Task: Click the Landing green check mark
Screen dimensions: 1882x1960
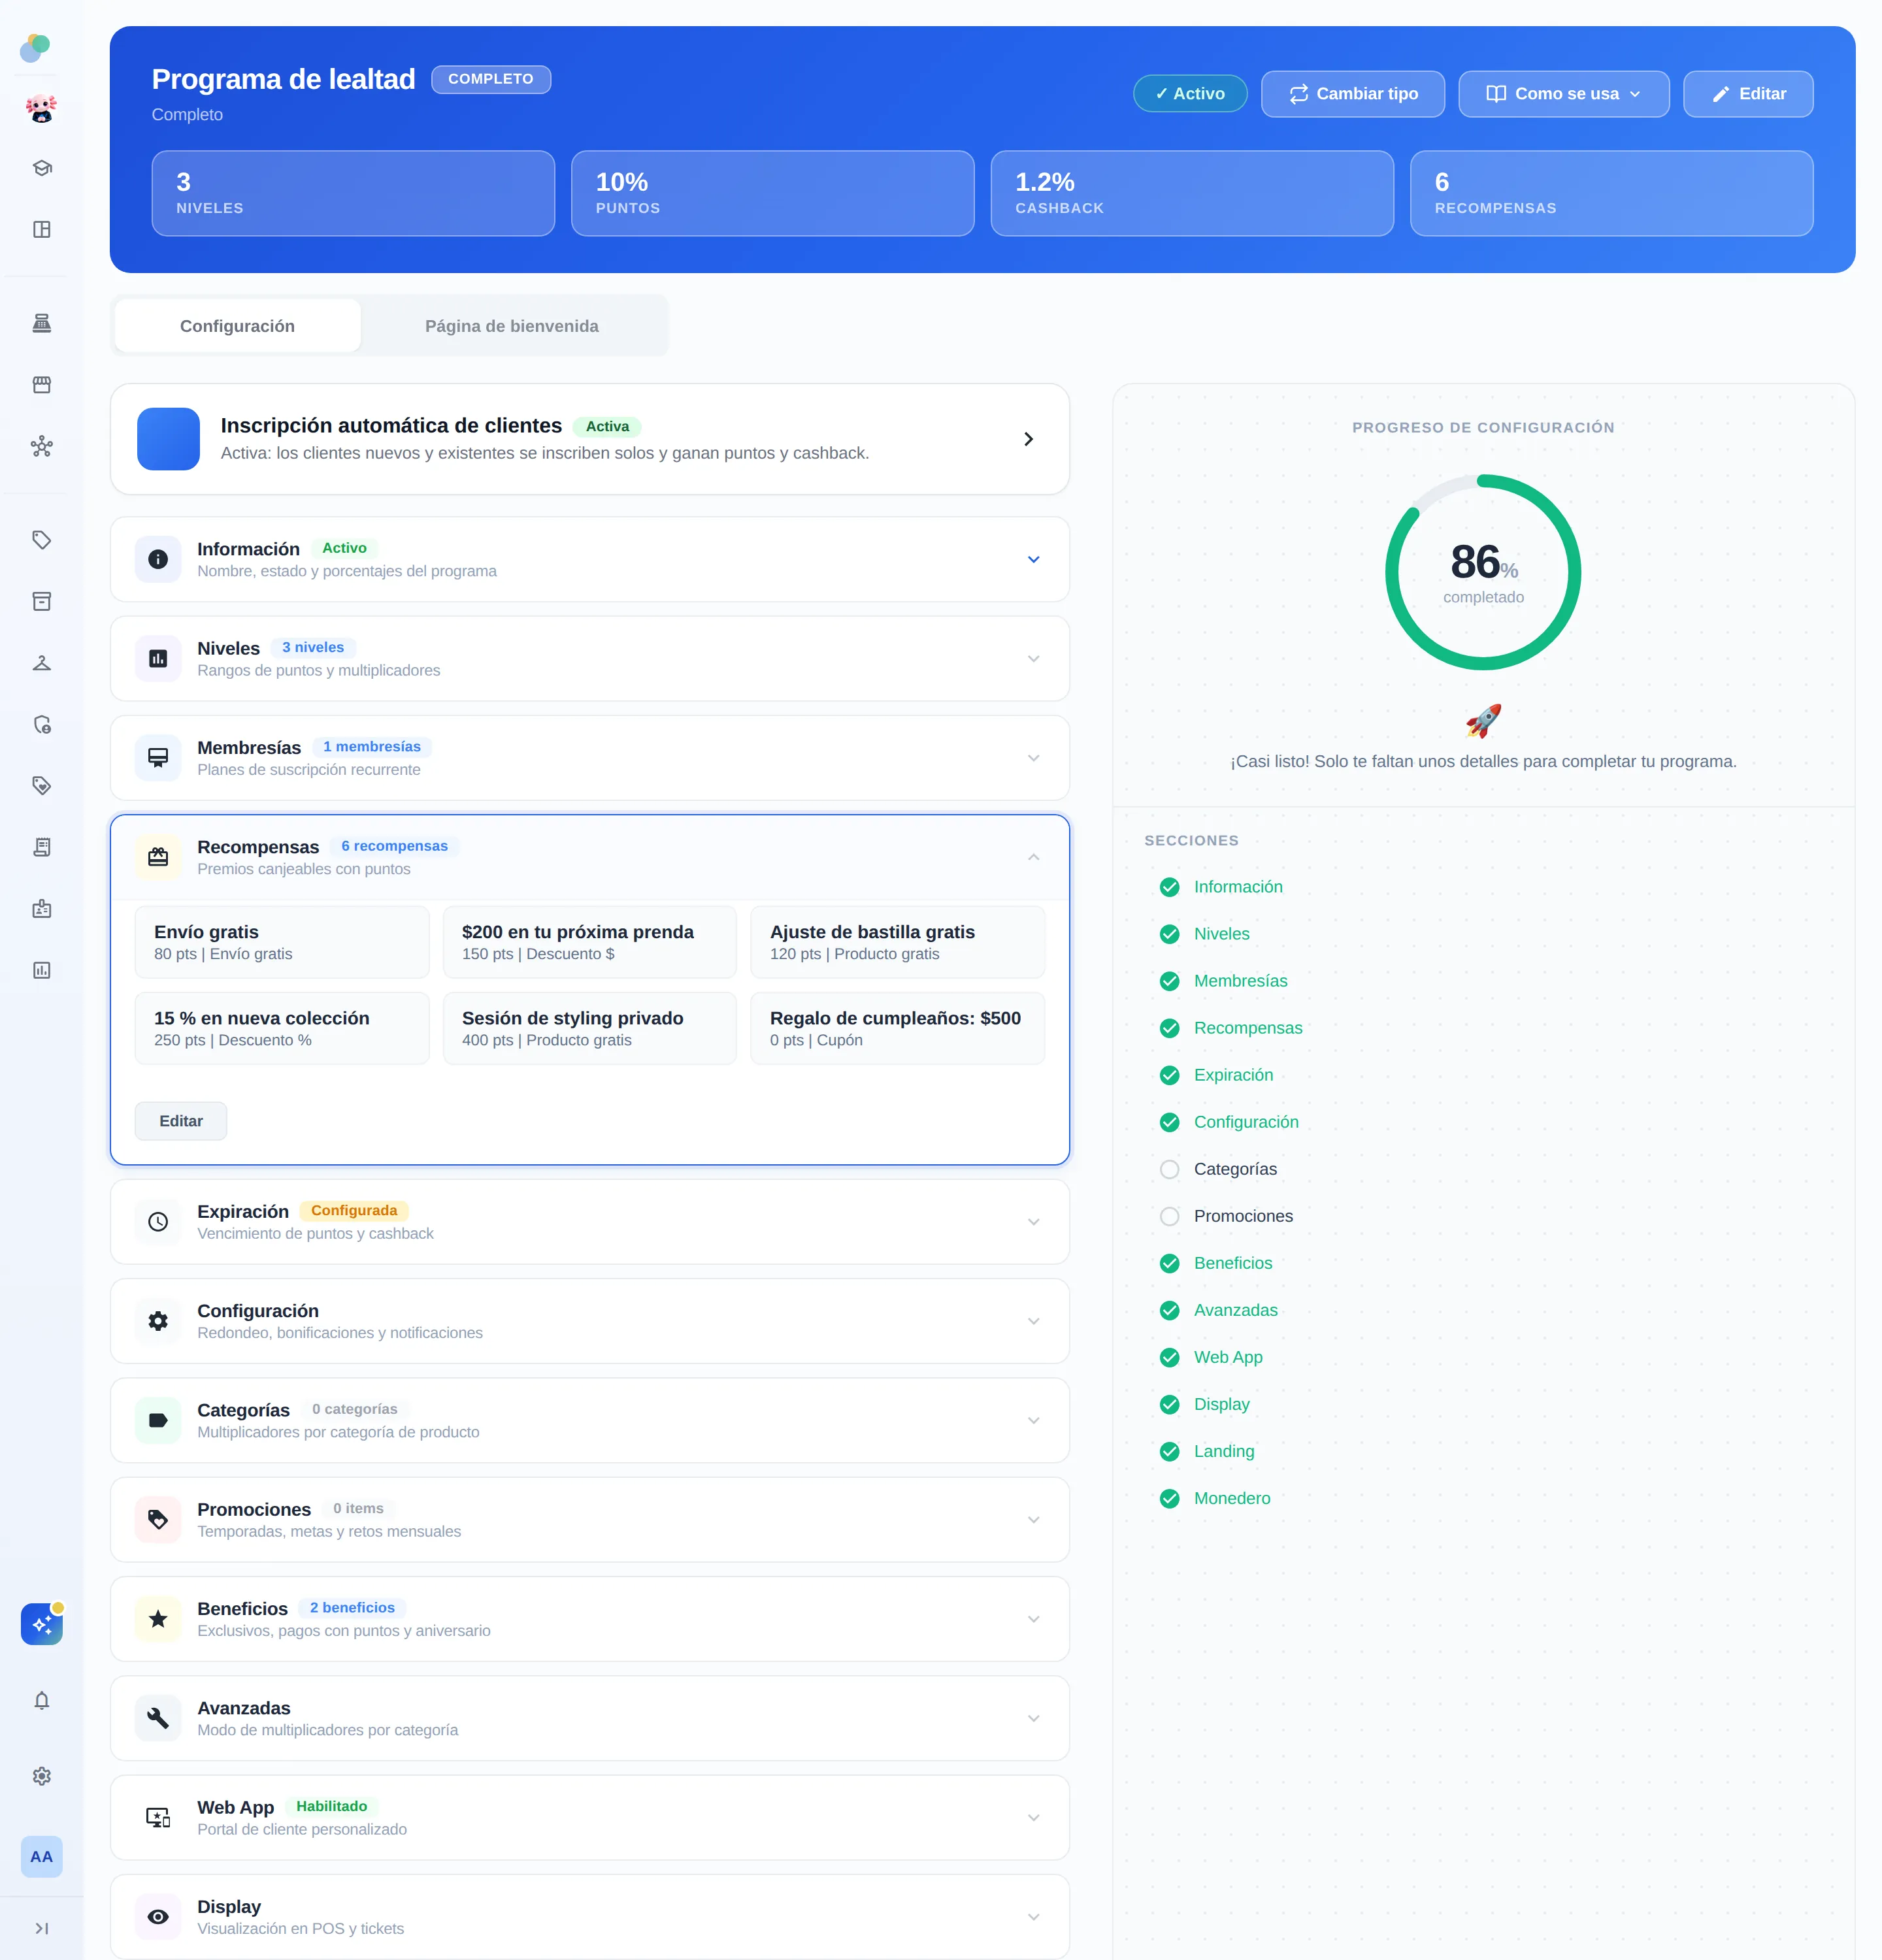Action: 1169,1451
